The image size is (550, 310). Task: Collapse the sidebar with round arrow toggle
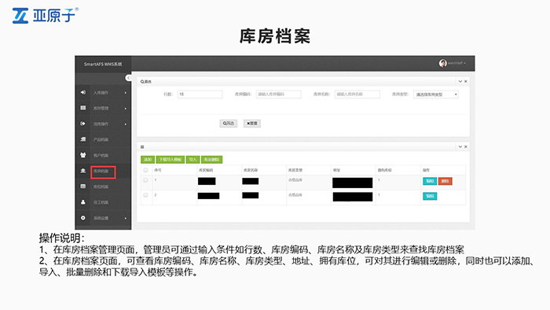[x=128, y=78]
